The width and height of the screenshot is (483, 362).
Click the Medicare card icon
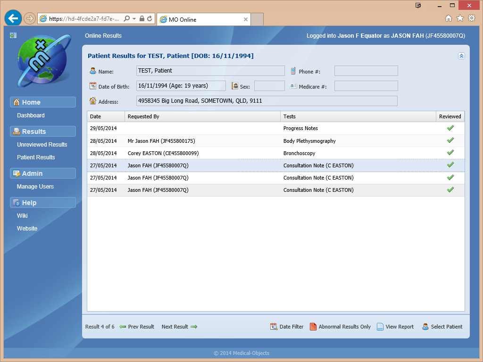pyautogui.click(x=293, y=86)
